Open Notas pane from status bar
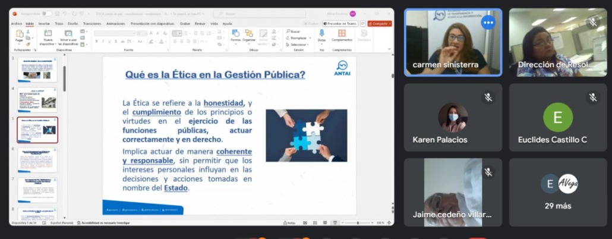This screenshot has width=612, height=239. point(291,223)
